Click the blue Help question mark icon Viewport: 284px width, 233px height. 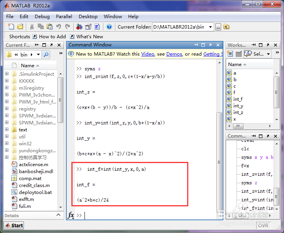point(109,27)
